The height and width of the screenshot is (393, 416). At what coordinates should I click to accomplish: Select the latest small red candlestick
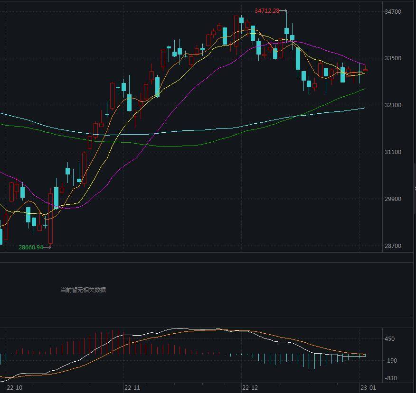point(365,70)
